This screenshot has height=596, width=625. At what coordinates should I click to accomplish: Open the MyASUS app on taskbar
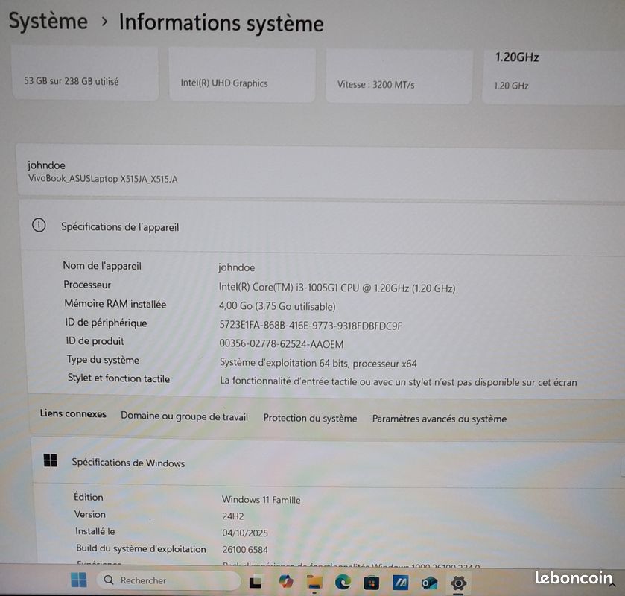click(400, 583)
